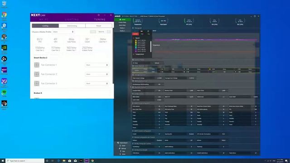Image resolution: width=290 pixels, height=163 pixels.
Task: Click the Peak Speed gauge
Action: tap(163, 21)
